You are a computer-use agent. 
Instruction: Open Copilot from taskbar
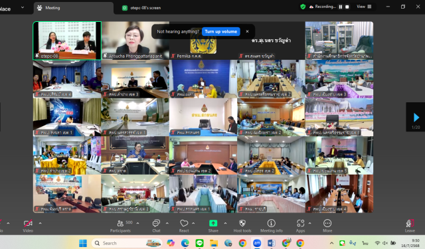click(171, 243)
